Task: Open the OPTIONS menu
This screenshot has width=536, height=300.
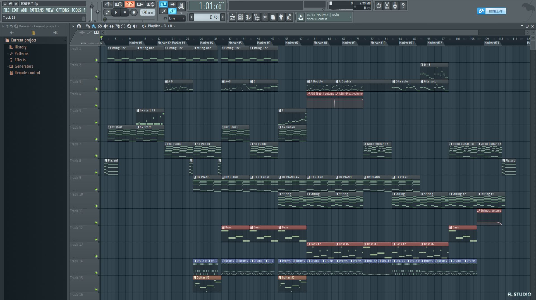Action: coord(62,10)
